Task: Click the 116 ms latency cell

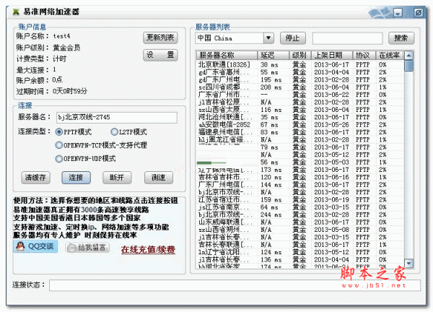Action: click(271, 110)
